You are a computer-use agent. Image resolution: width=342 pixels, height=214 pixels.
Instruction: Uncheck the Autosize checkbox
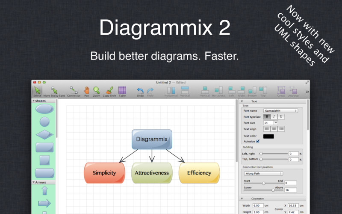[258, 141]
